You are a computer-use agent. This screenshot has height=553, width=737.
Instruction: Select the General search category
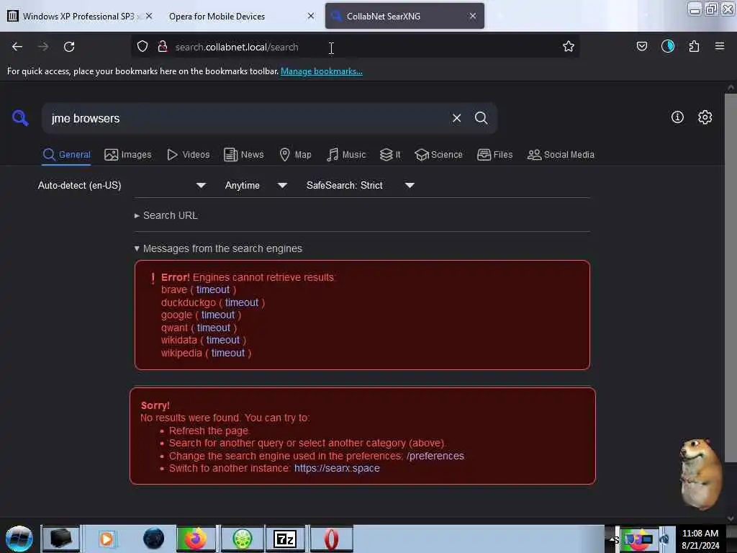[66, 154]
